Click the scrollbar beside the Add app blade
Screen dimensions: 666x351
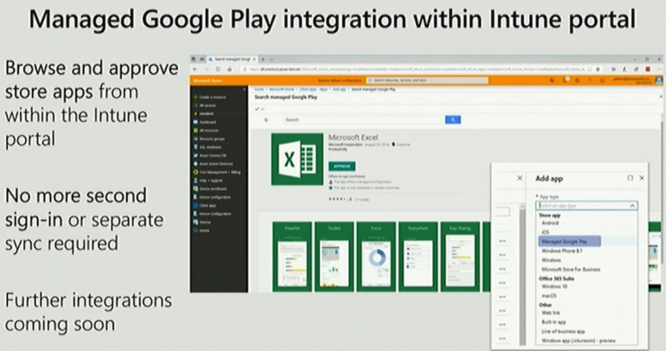[522, 276]
